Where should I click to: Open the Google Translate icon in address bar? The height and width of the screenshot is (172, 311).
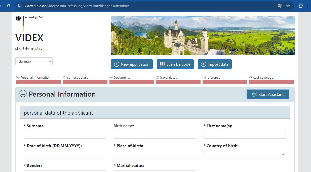(280, 5)
